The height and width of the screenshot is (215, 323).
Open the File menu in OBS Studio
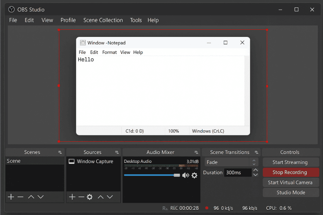[13, 20]
